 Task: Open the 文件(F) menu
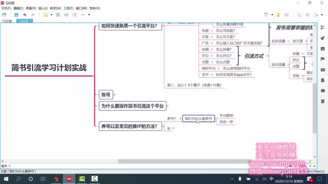6,8
